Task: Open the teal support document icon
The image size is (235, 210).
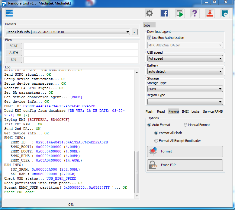Action: [x=225, y=13]
